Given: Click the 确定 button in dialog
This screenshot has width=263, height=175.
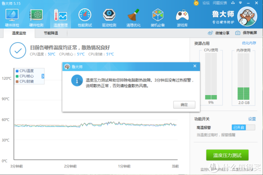Looking at the screenshot, I should pyautogui.click(x=184, y=105).
